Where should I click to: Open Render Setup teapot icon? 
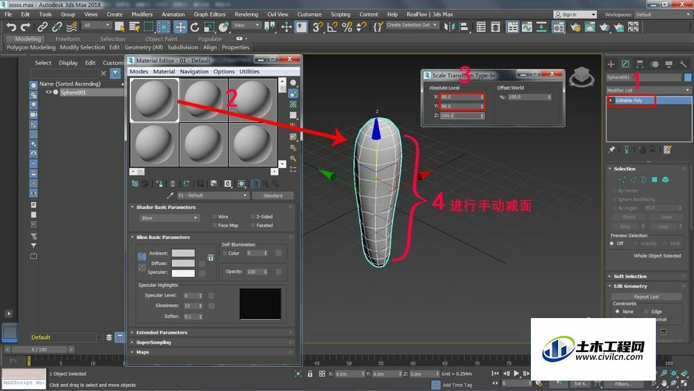coord(575,27)
